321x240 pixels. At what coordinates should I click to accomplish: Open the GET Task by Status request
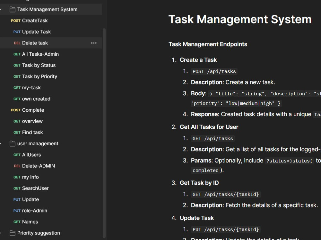pos(51,65)
